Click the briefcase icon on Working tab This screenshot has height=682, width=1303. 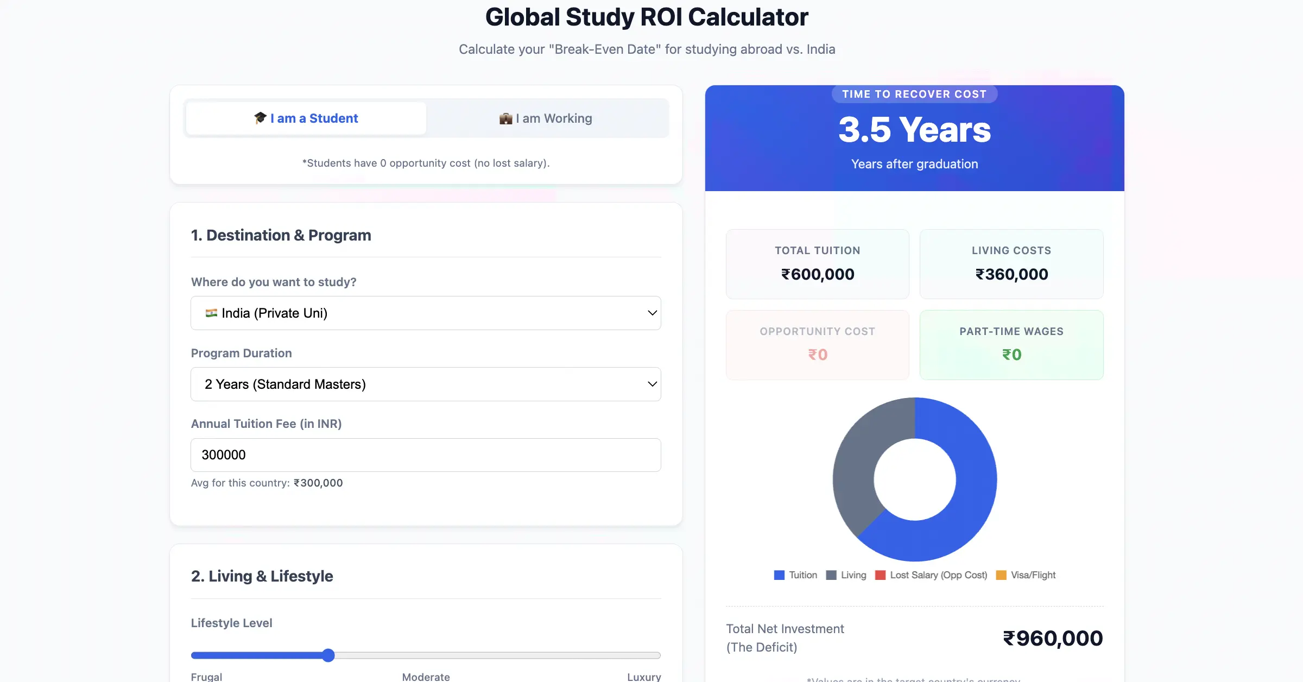[505, 118]
